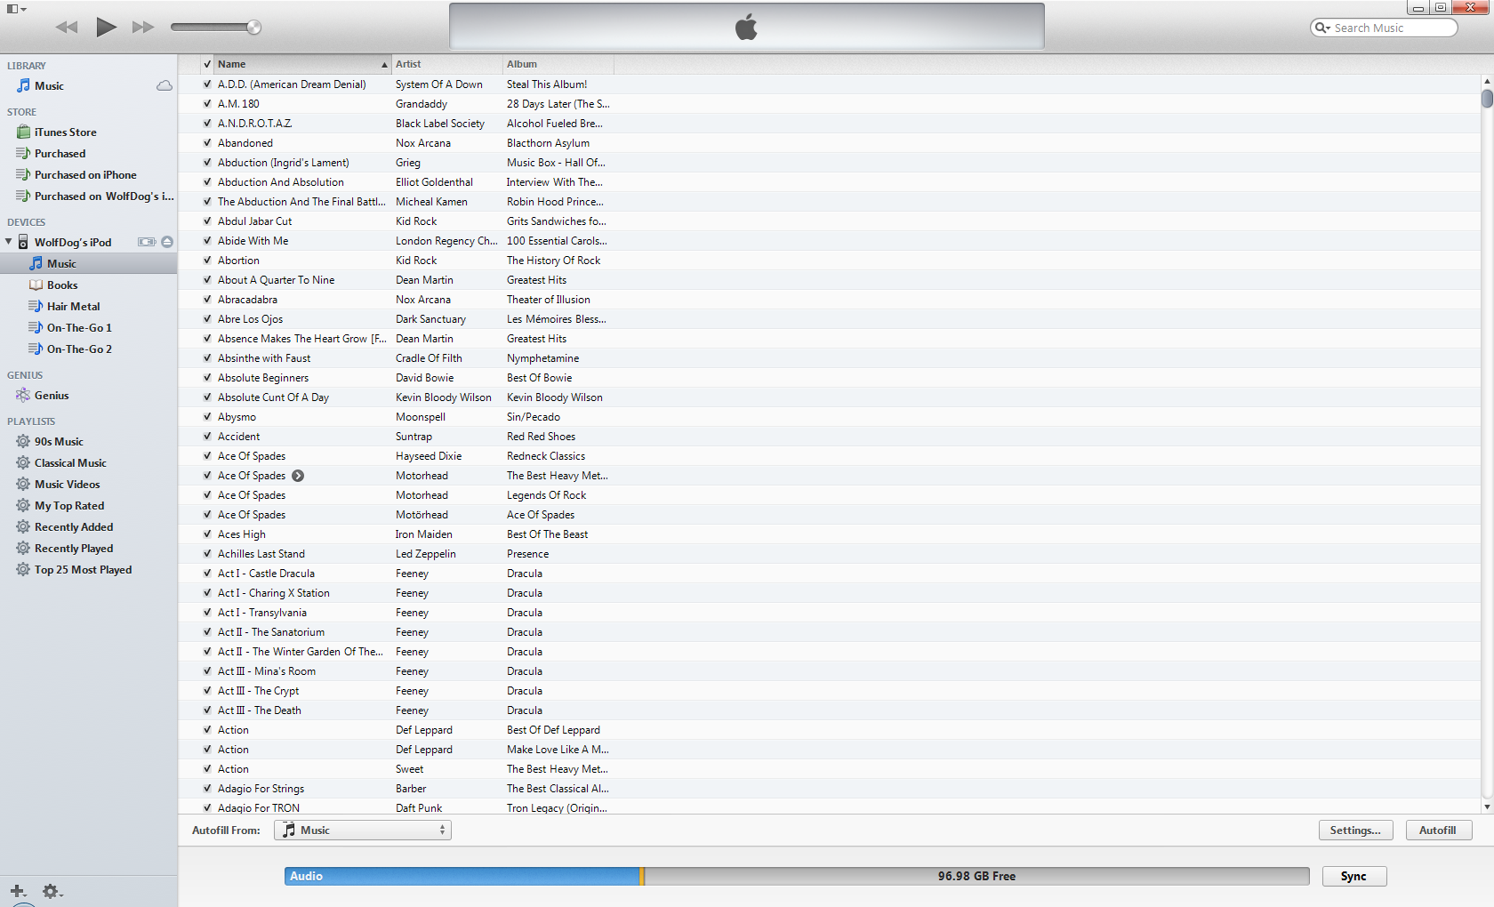Open the gear actions menu at bottom-left
Viewport: 1494px width, 907px height.
point(52,890)
